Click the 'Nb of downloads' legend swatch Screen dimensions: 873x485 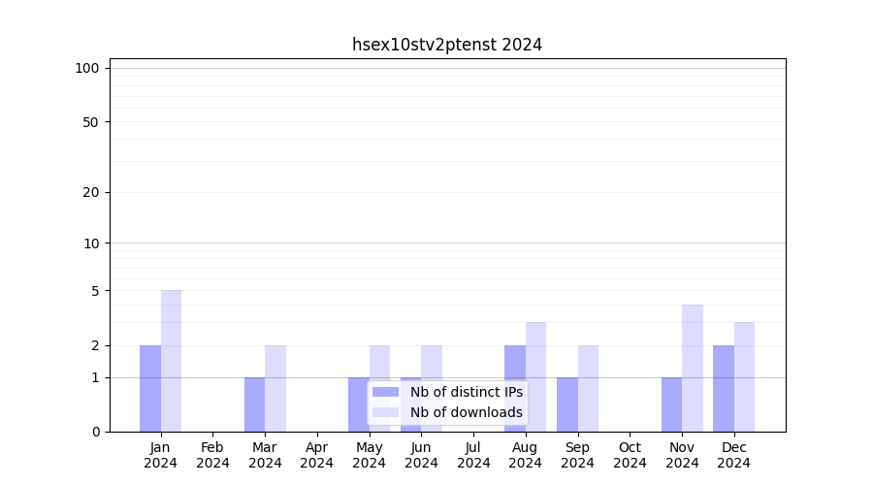point(385,412)
